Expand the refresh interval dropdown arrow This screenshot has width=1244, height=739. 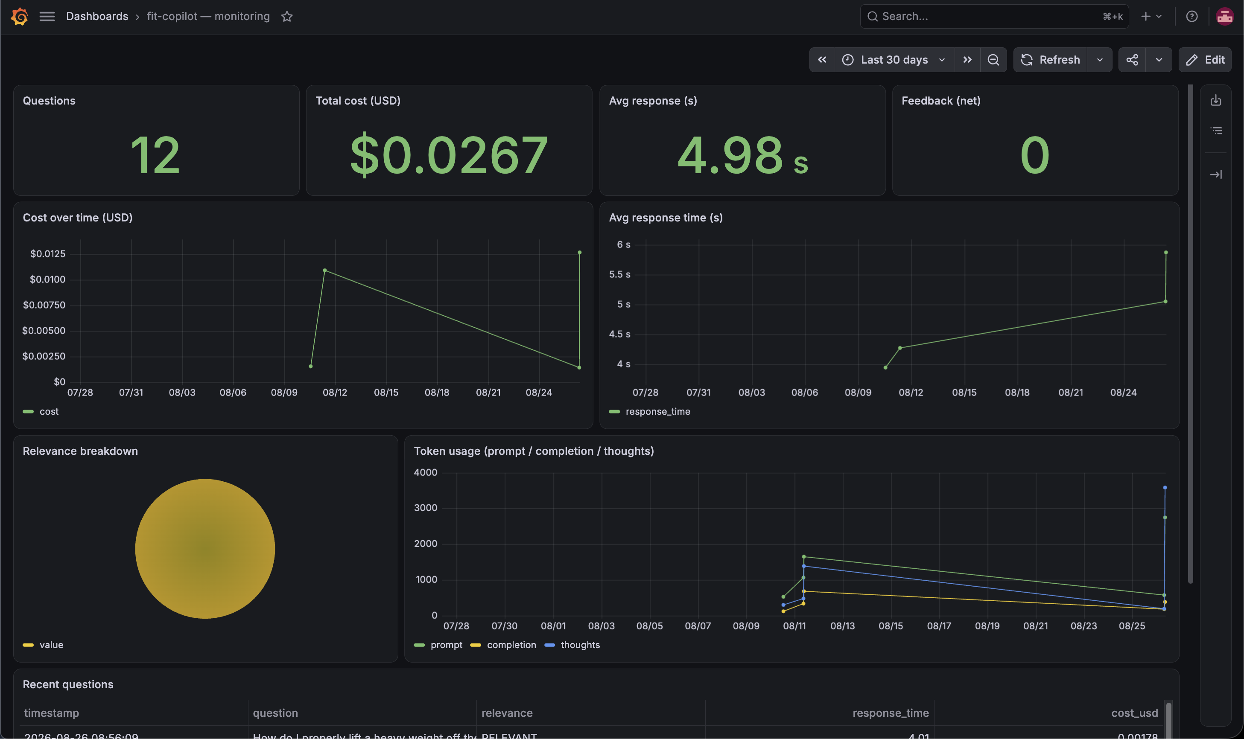click(1100, 60)
